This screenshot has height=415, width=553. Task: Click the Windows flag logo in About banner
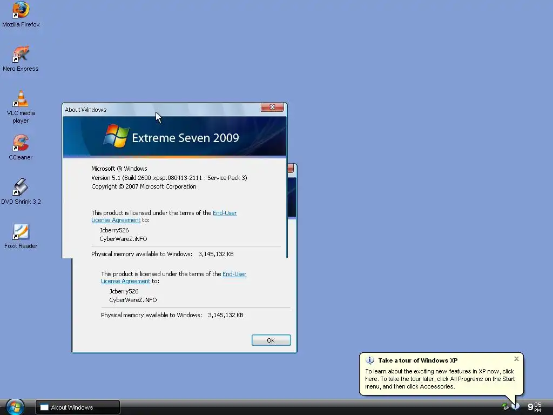click(x=116, y=136)
